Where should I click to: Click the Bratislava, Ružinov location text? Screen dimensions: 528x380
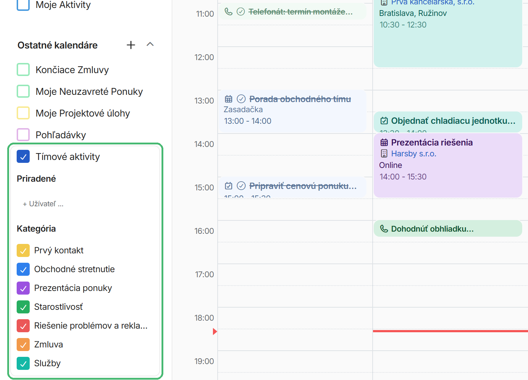pos(413,13)
